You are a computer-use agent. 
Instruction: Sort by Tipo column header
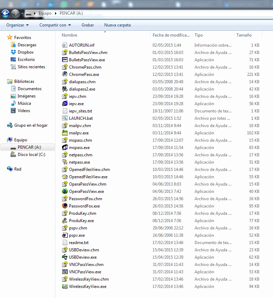pyautogui.click(x=199, y=35)
